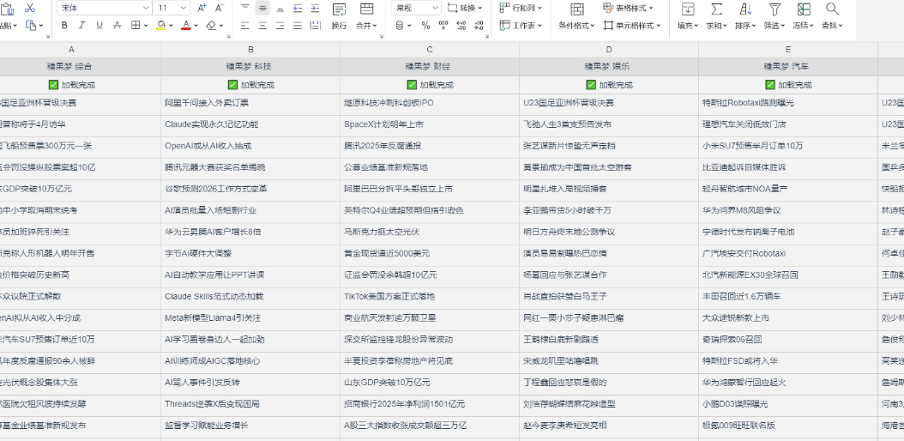
Task: Decrease decimal places icon
Action: (x=479, y=26)
